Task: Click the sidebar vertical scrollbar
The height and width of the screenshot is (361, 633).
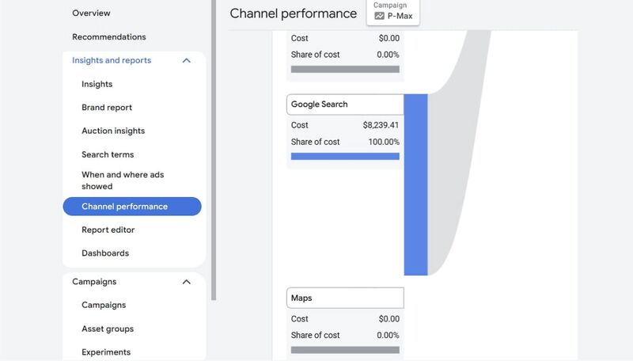Action: pos(214,150)
